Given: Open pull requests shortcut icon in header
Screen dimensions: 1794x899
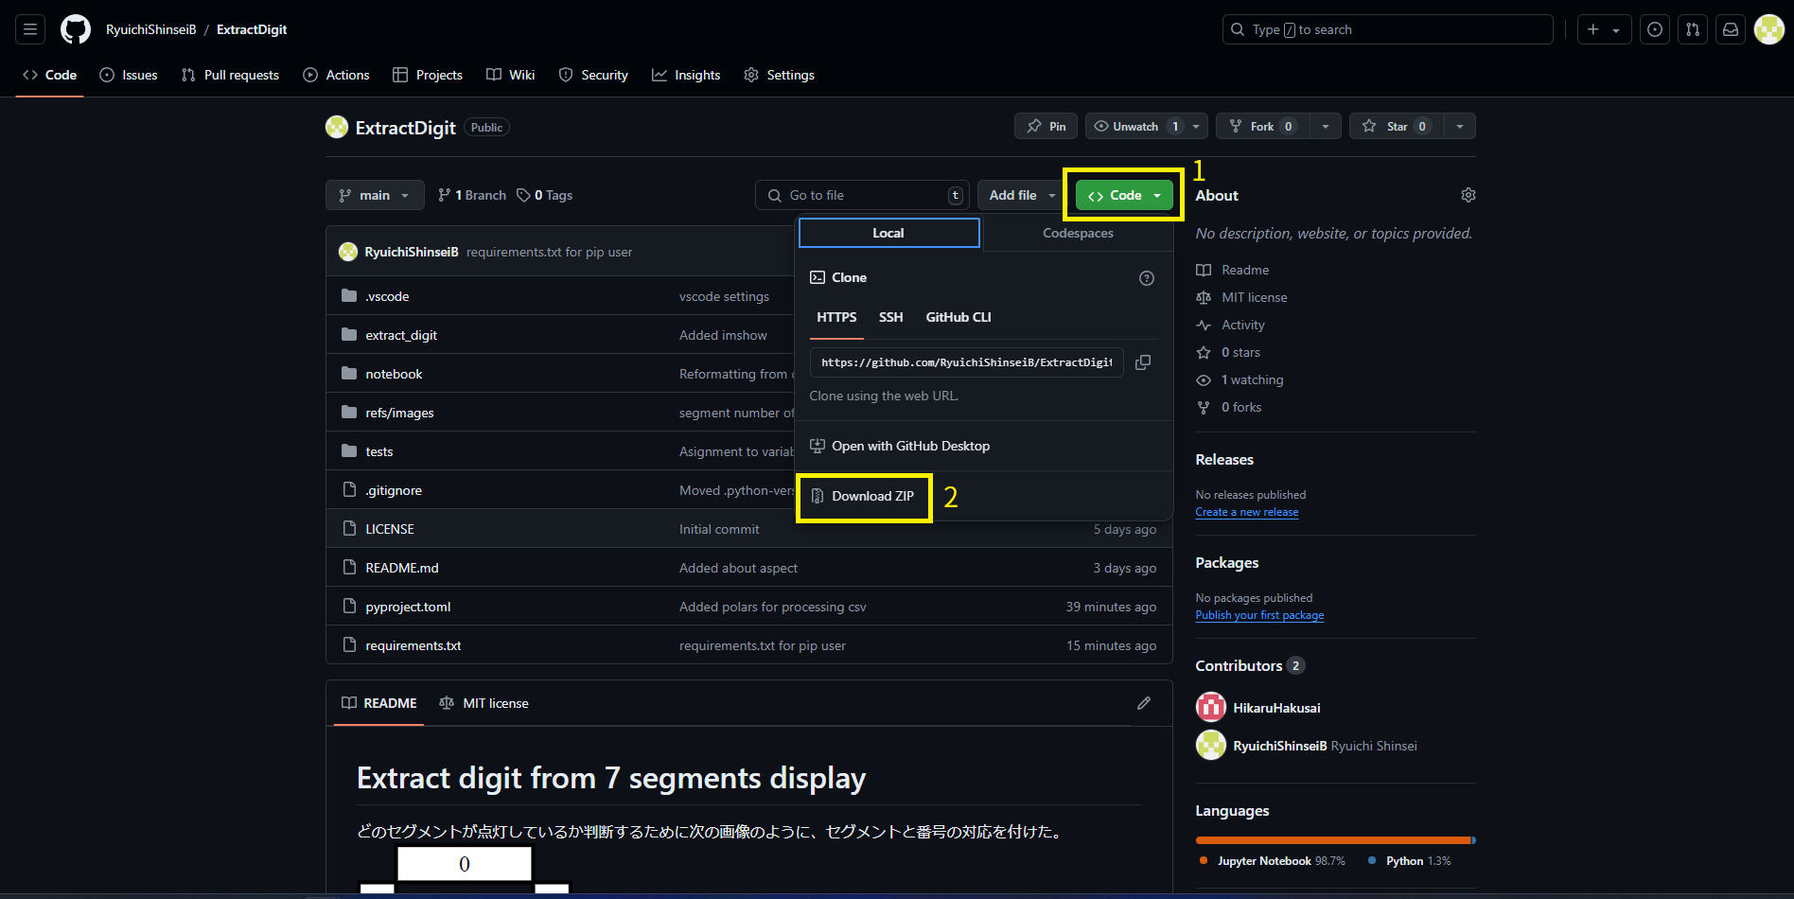Looking at the screenshot, I should click(x=1692, y=29).
